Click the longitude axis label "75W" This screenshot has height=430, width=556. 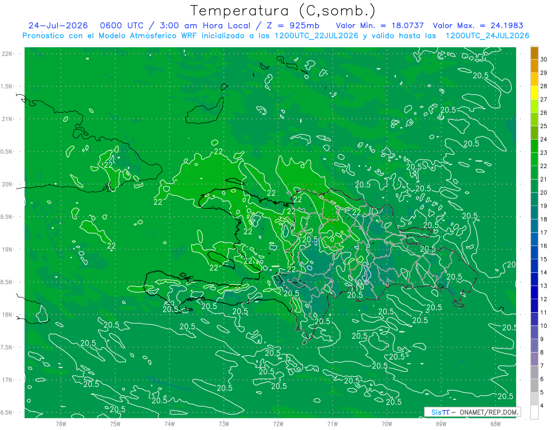click(115, 424)
